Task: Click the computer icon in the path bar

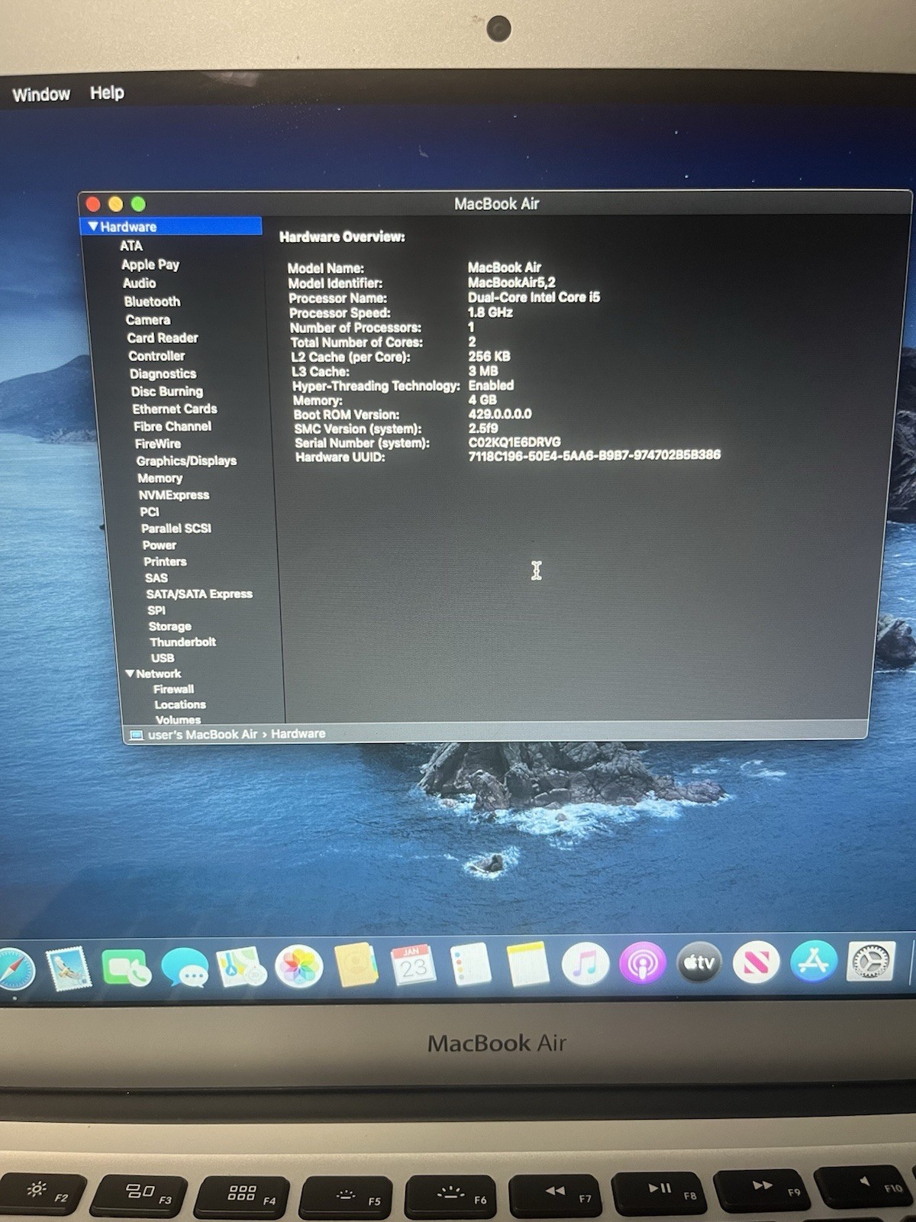Action: [x=137, y=735]
